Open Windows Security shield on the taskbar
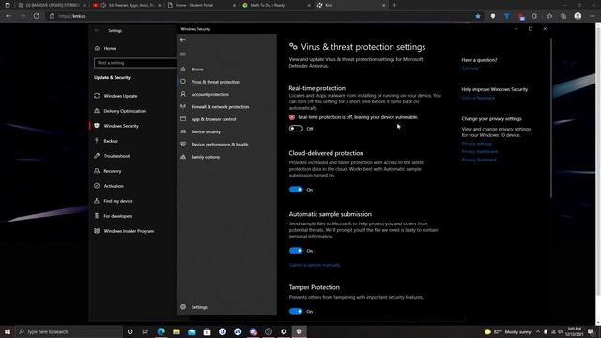Image resolution: width=601 pixels, height=338 pixels. 299,331
